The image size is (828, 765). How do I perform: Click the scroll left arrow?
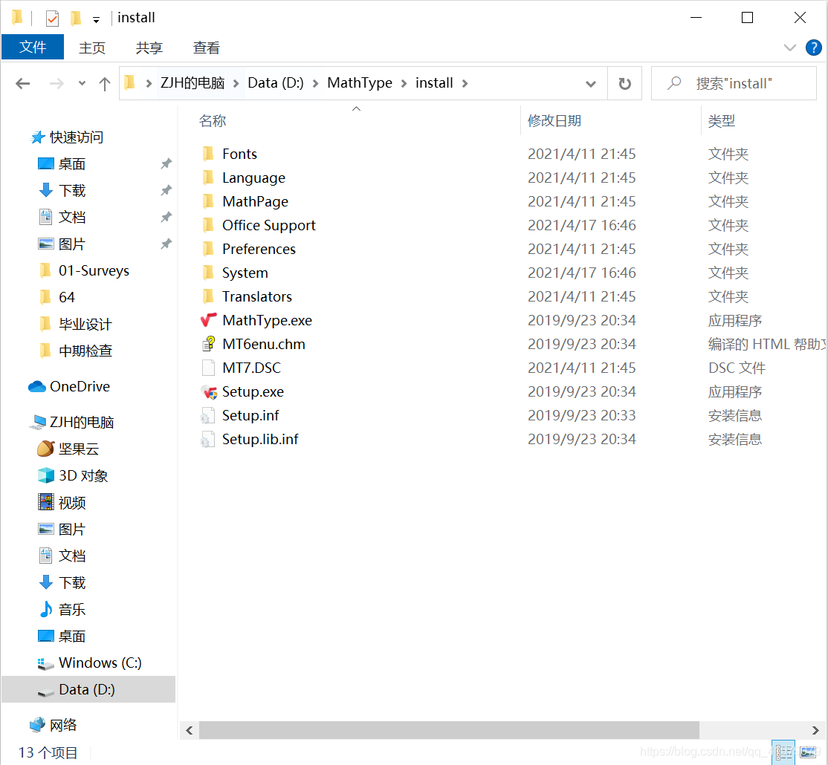[x=189, y=730]
